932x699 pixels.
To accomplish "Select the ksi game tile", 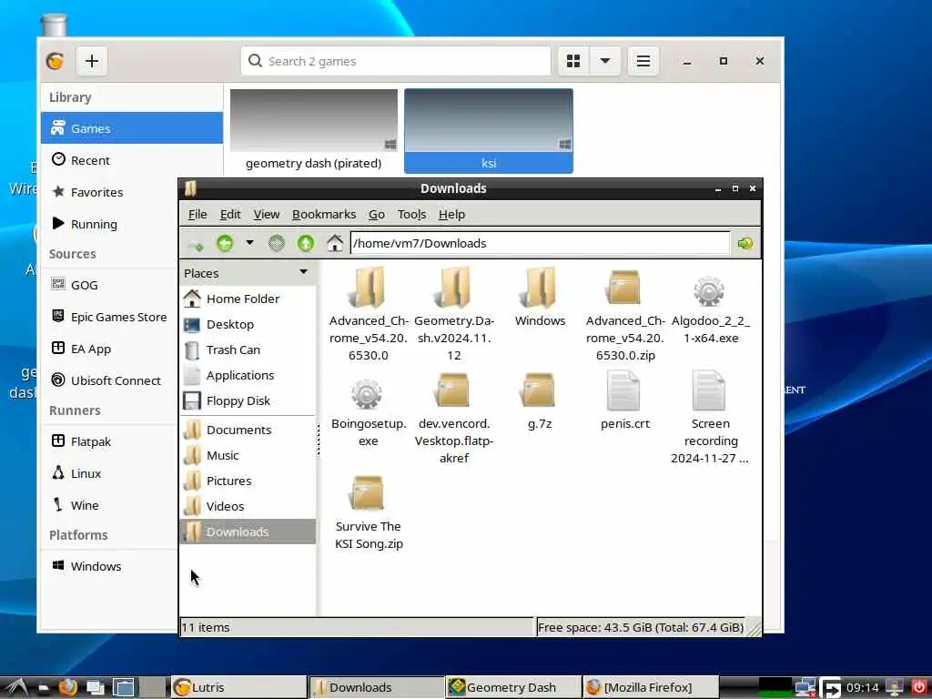I will coord(489,131).
